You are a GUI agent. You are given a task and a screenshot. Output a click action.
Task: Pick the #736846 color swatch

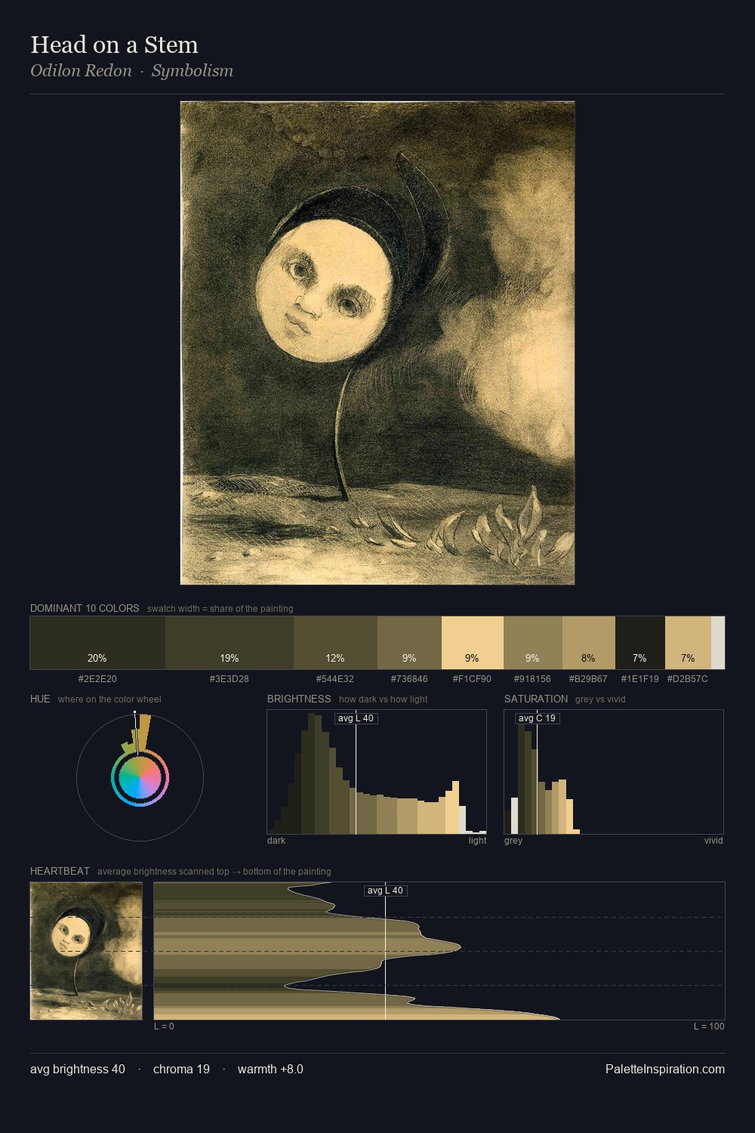409,643
